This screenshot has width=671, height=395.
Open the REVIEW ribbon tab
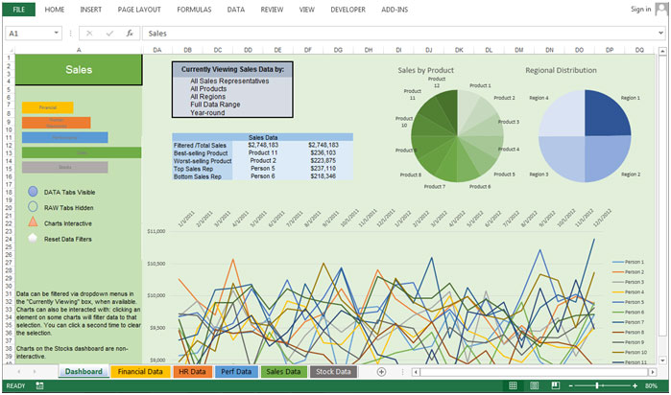click(x=272, y=10)
